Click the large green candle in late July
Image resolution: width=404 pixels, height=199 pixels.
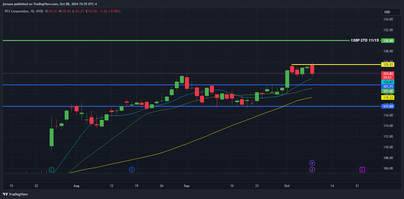point(52,137)
